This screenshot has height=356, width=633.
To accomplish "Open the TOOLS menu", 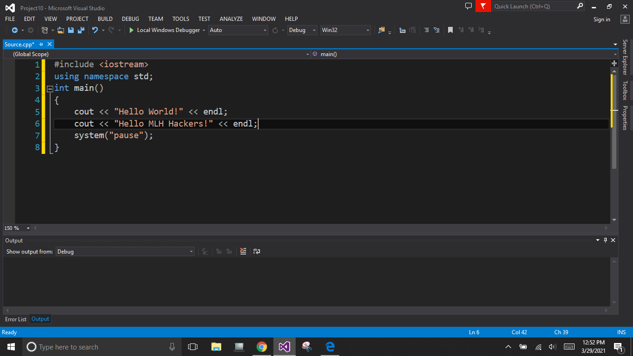I will pos(181,19).
